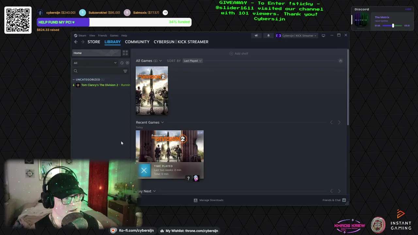Click the friend avatar on game card
Viewport: 418px width, 235px height.
tap(196, 178)
